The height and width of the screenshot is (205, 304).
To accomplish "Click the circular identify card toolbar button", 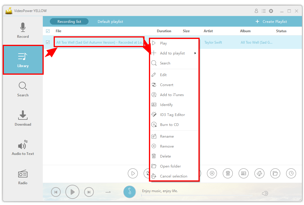I will point(244,173).
